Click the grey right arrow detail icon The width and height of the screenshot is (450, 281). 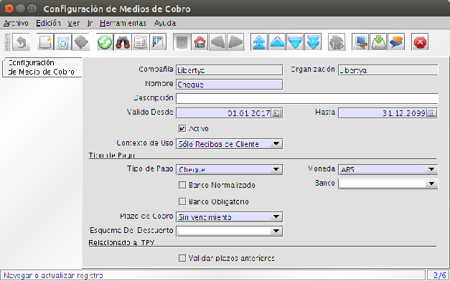(235, 42)
